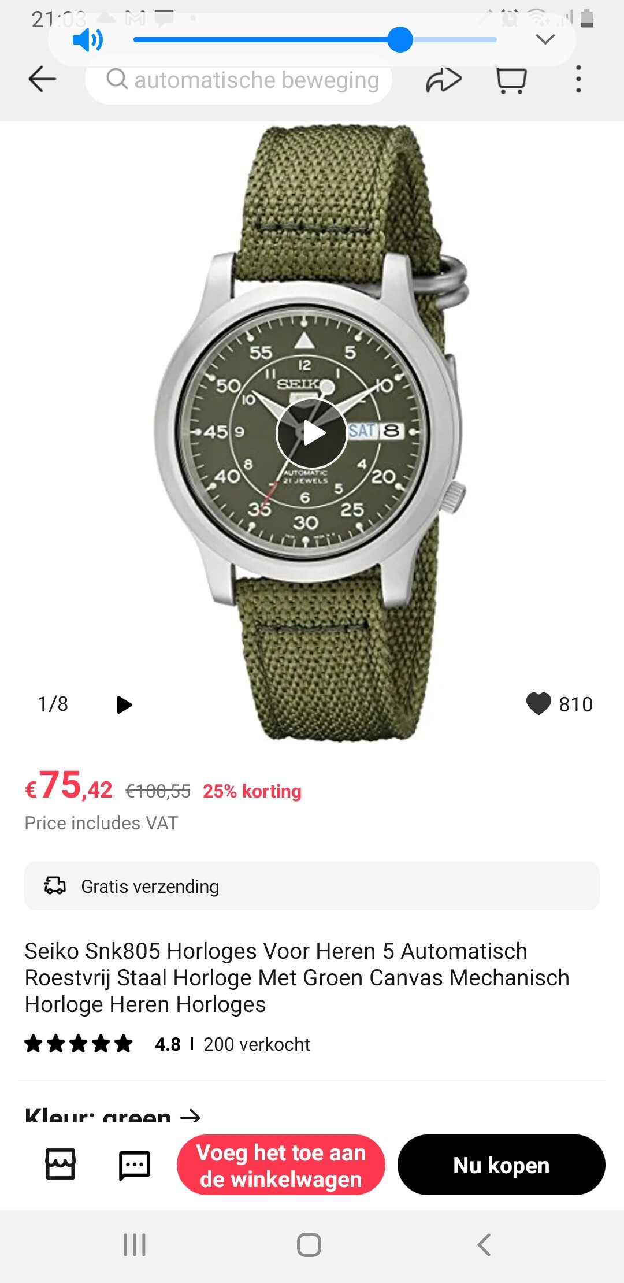Viewport: 624px width, 1283px height.
Task: Tap the search field with automatische beweging
Action: (239, 80)
